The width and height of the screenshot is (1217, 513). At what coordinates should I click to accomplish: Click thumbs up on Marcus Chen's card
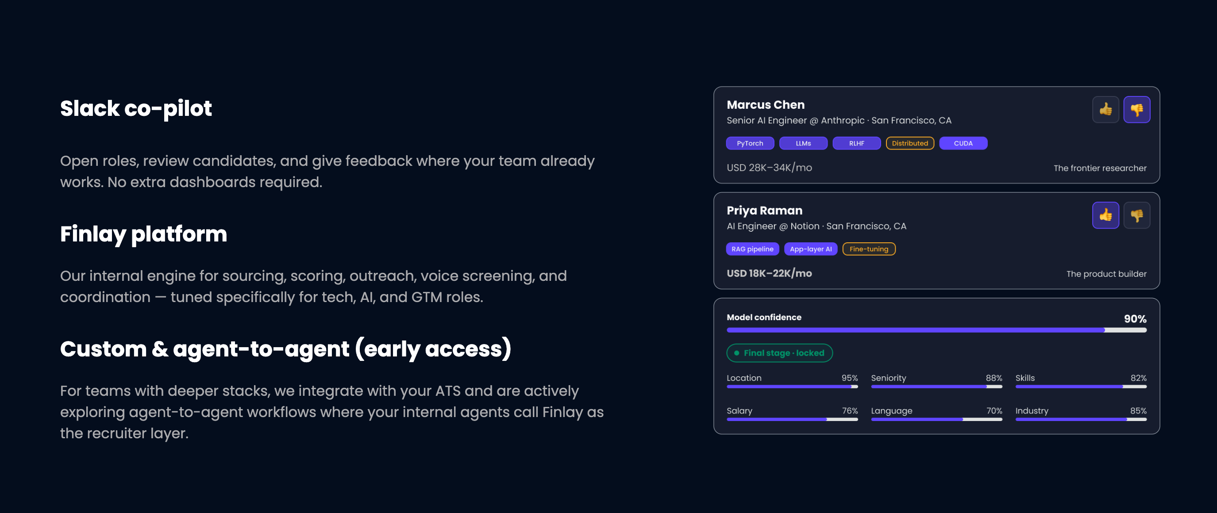tap(1105, 110)
